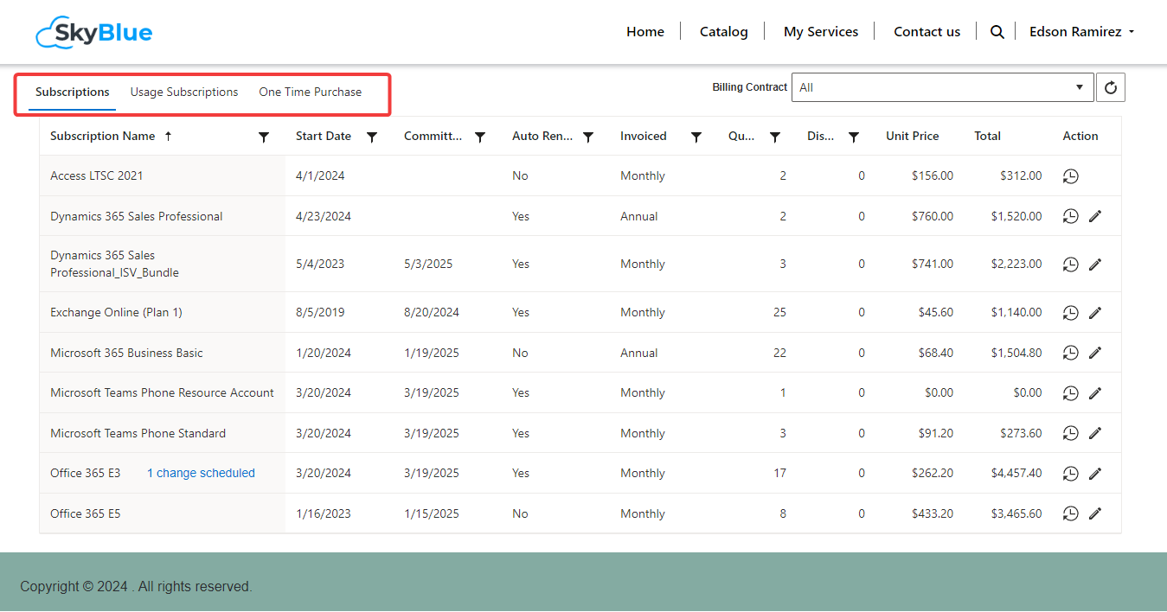
Task: Click the "1 change scheduled" link
Action: (x=201, y=473)
